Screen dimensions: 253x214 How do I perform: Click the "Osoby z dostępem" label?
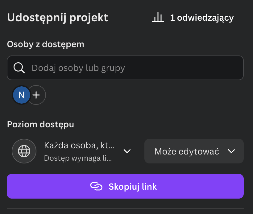45,44
